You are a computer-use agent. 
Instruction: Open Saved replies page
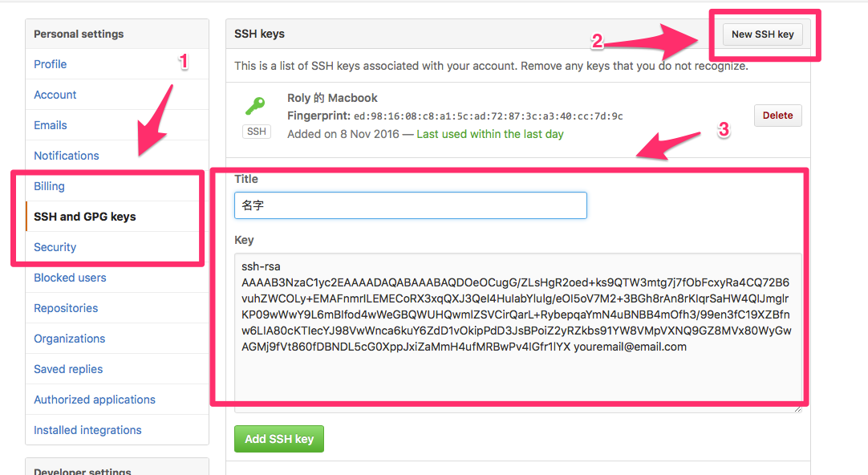coord(68,369)
